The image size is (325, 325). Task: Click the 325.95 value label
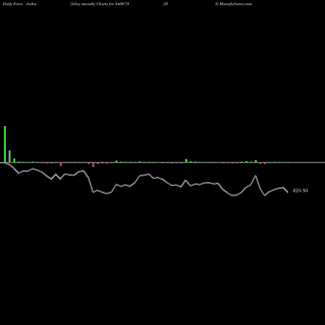pos(300,190)
